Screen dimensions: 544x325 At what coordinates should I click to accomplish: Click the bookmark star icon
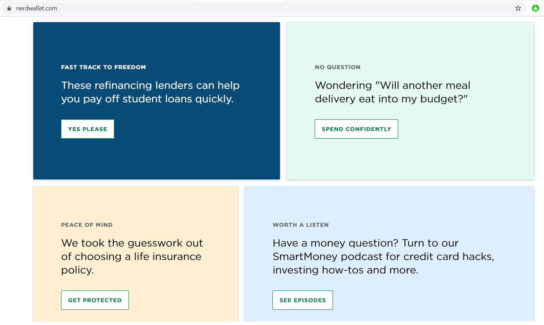(518, 8)
